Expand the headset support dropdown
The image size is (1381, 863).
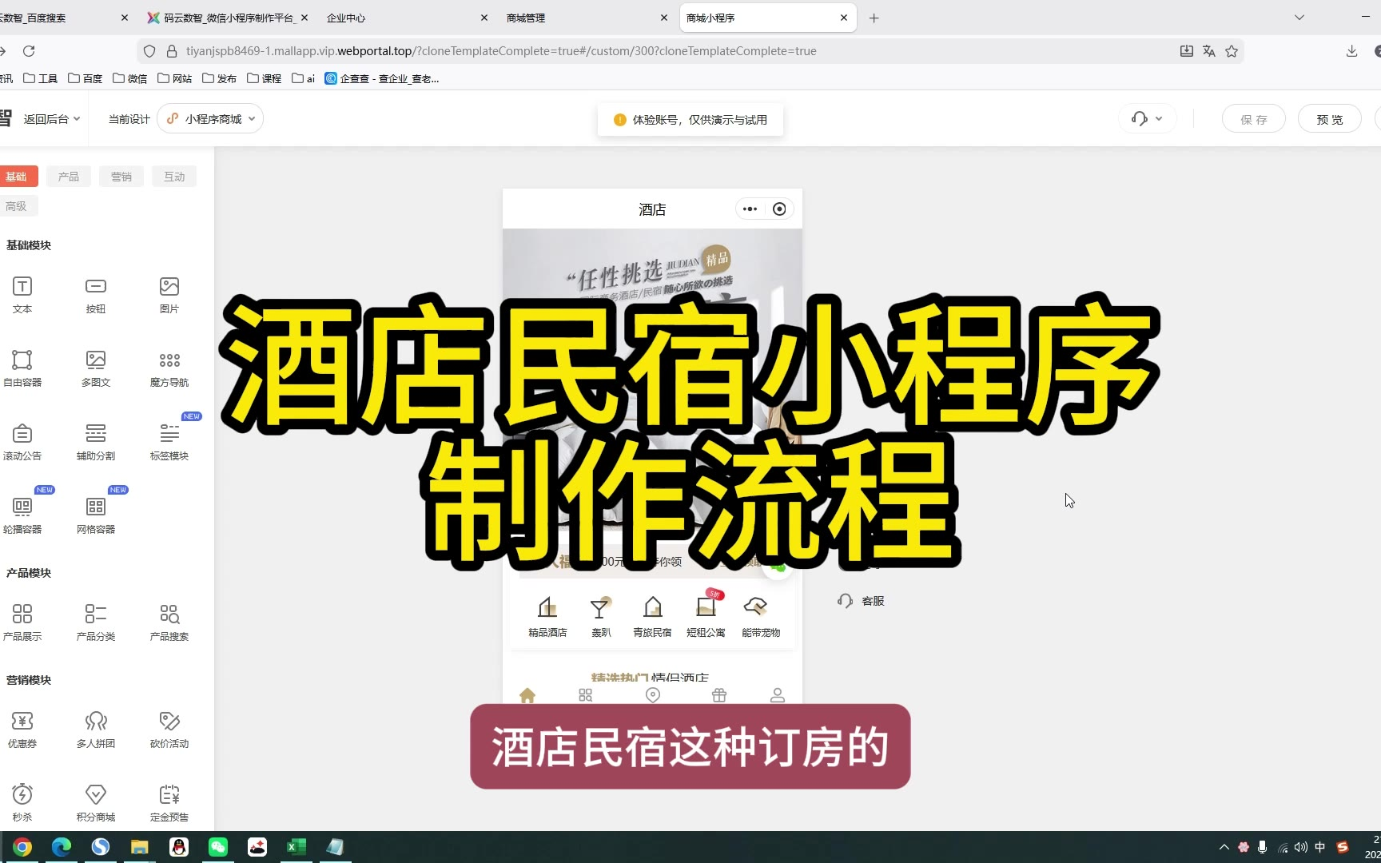[x=1147, y=119]
